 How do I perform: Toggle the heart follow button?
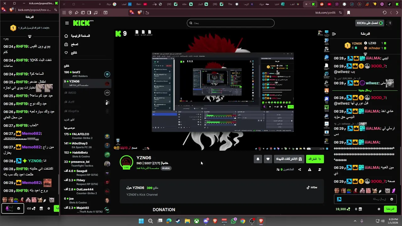pyautogui.click(x=268, y=159)
